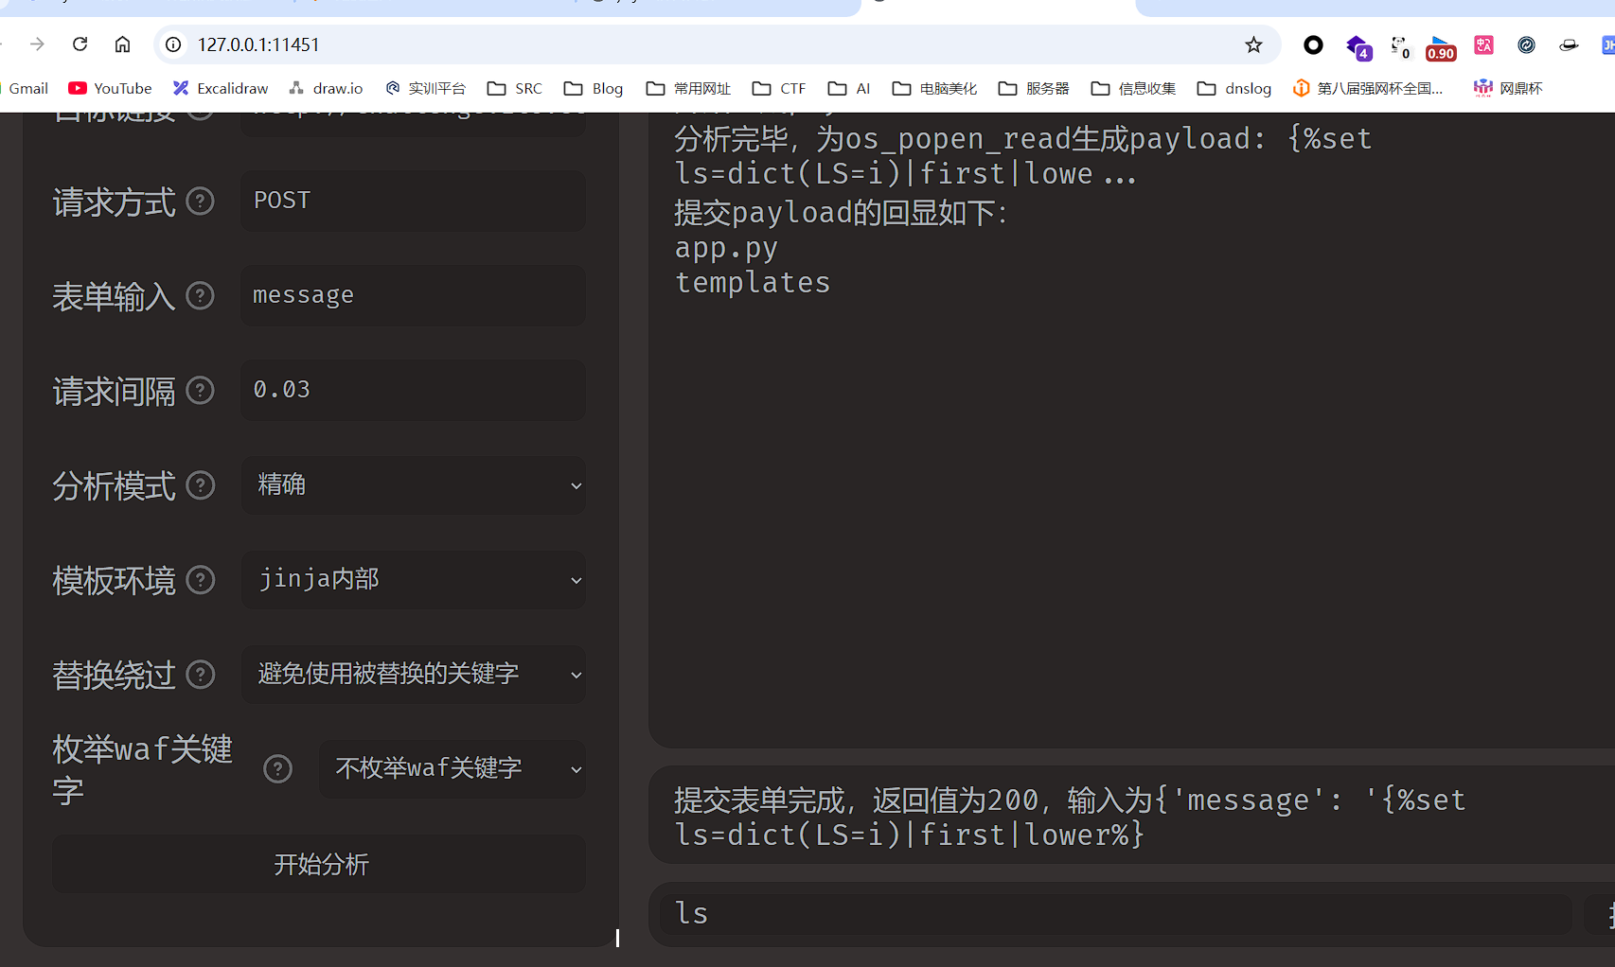Open the extension with red 0.90 badge
This screenshot has width=1615, height=967.
(x=1441, y=47)
